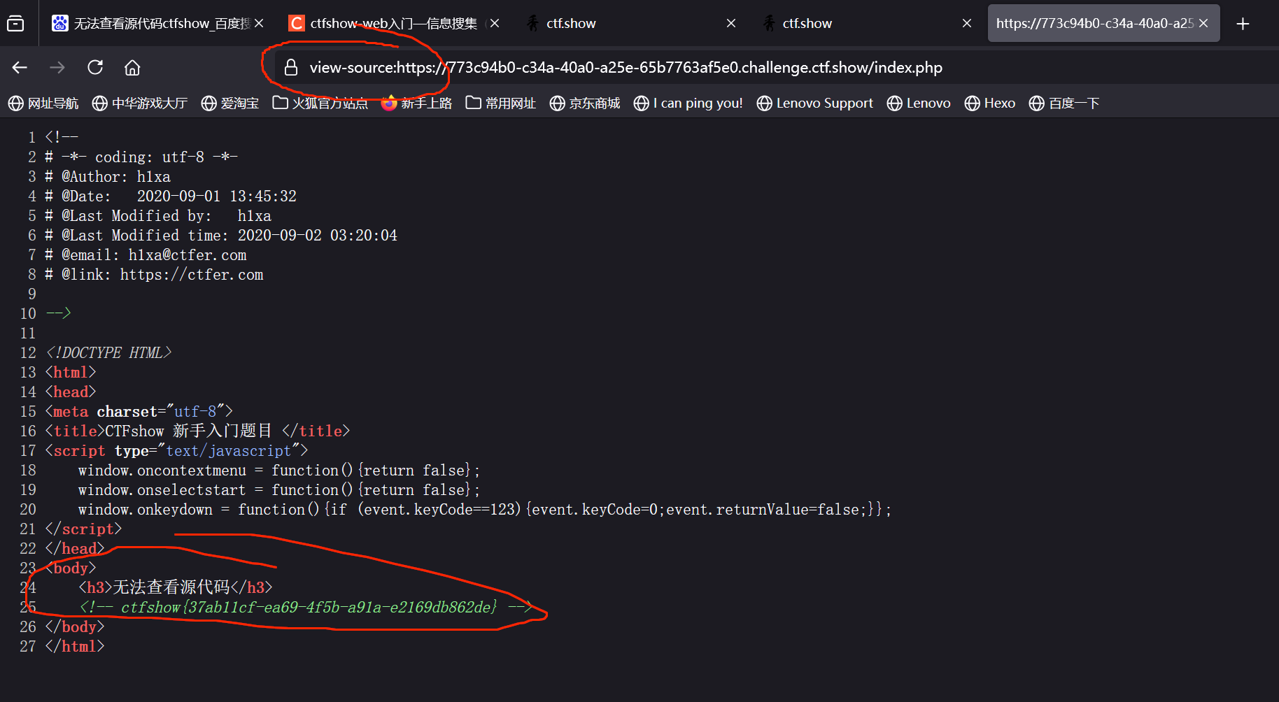Click the padlock site security icon
The height and width of the screenshot is (702, 1279).
point(291,68)
